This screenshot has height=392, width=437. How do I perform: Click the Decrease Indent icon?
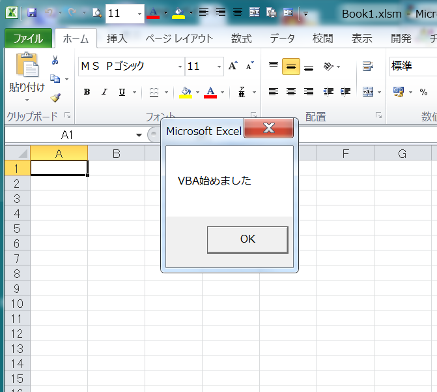point(328,91)
